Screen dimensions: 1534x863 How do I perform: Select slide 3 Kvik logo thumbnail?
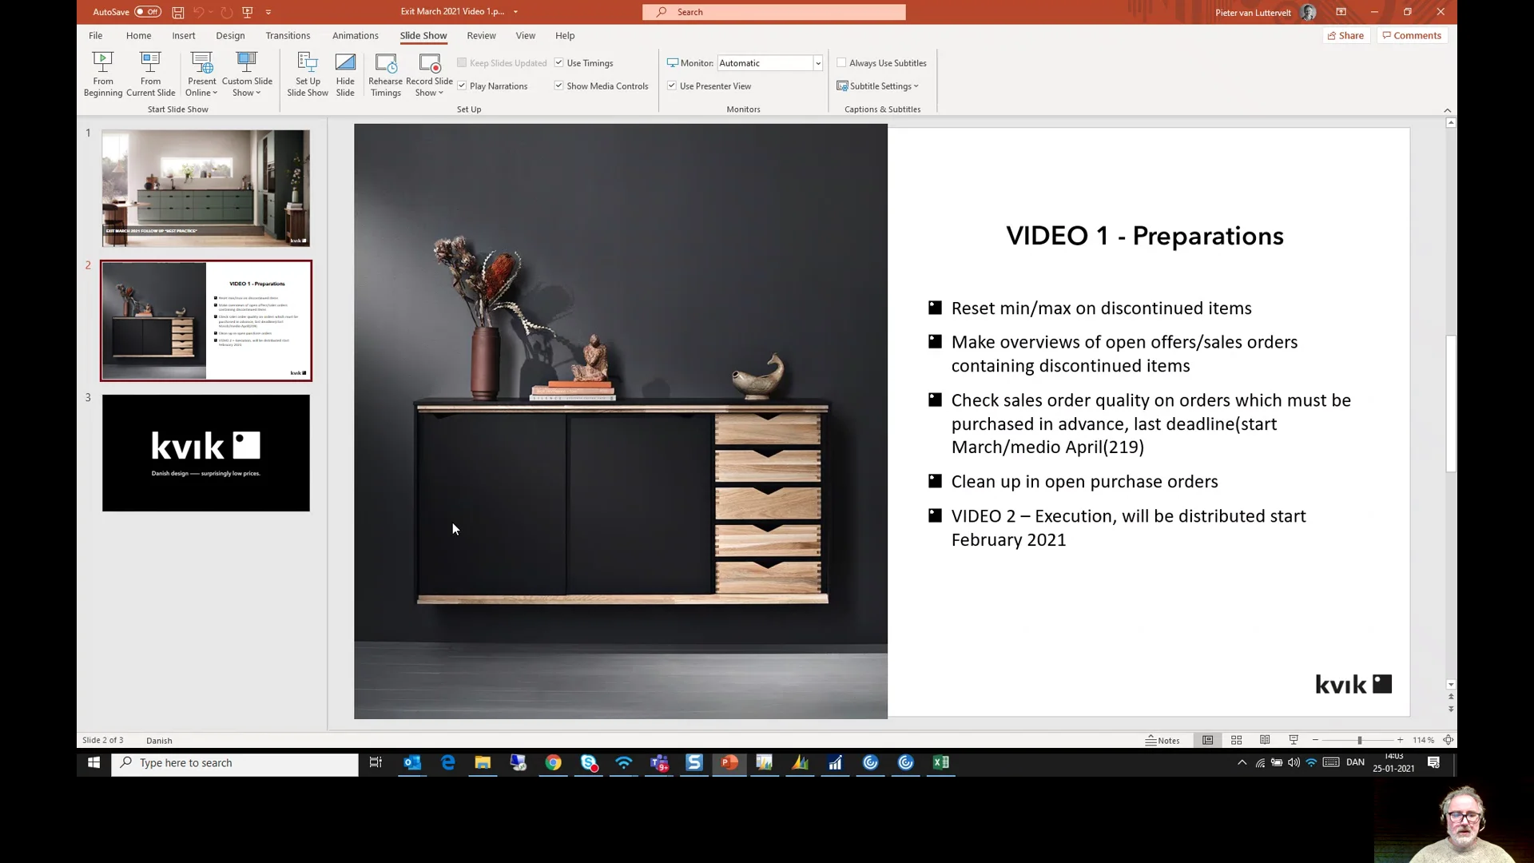pos(205,453)
